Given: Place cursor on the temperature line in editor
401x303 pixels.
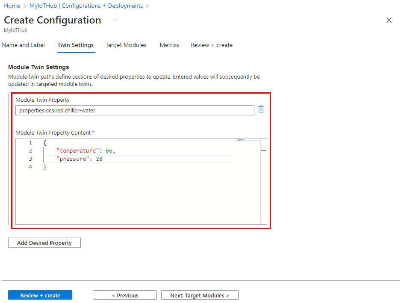Looking at the screenshot, I should [x=86, y=150].
